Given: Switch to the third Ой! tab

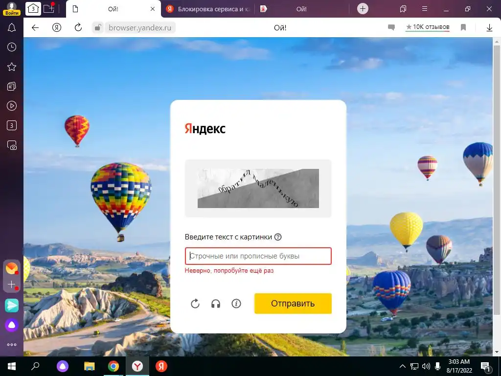Looking at the screenshot, I should click(x=301, y=9).
